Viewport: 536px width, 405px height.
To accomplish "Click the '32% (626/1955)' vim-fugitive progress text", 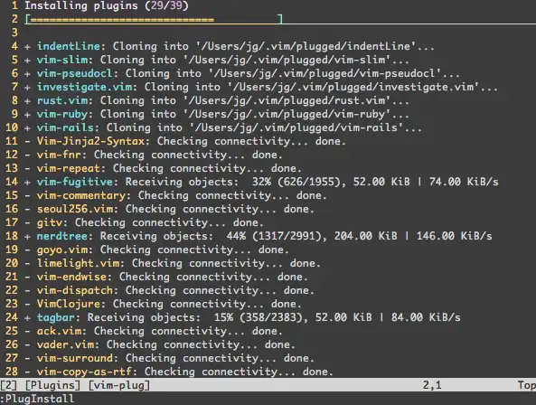I will click(x=296, y=182).
